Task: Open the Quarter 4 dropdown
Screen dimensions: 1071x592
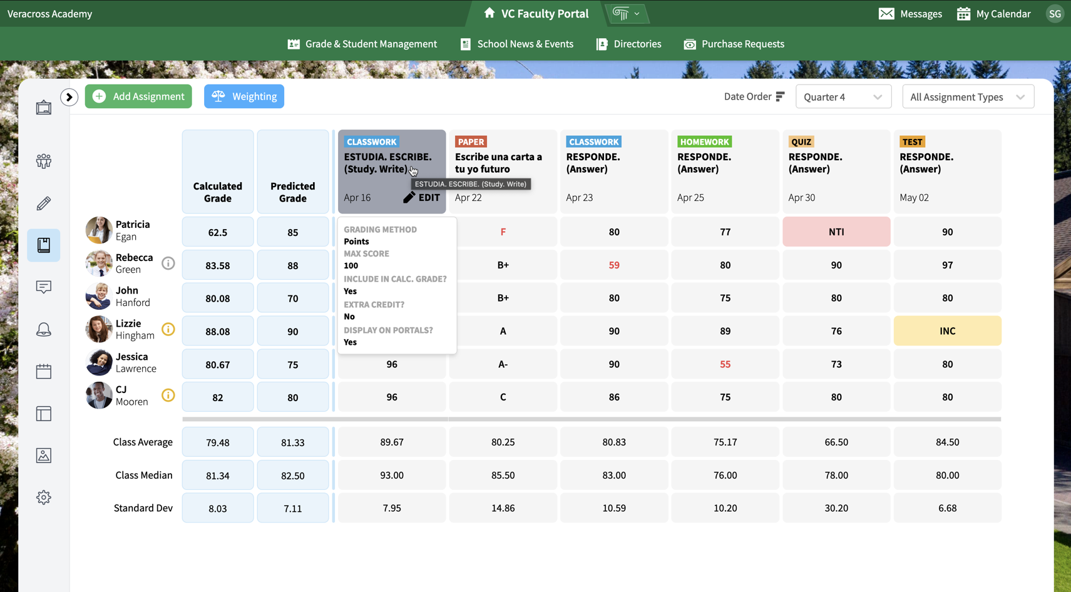Action: (x=843, y=96)
